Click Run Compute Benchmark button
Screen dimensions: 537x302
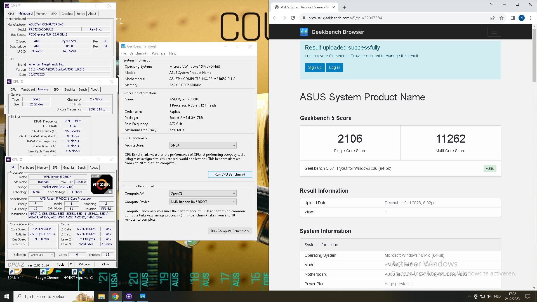point(230,231)
